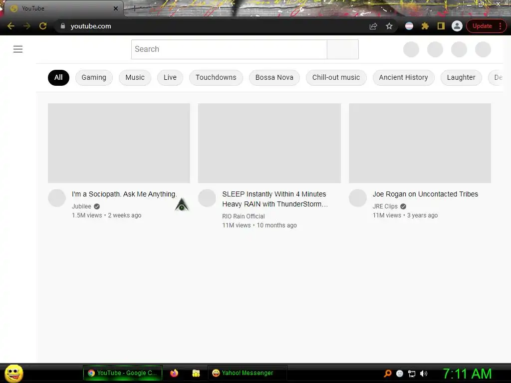This screenshot has width=511, height=383.
Task: Focus the YouTube Search field
Action: pos(229,49)
